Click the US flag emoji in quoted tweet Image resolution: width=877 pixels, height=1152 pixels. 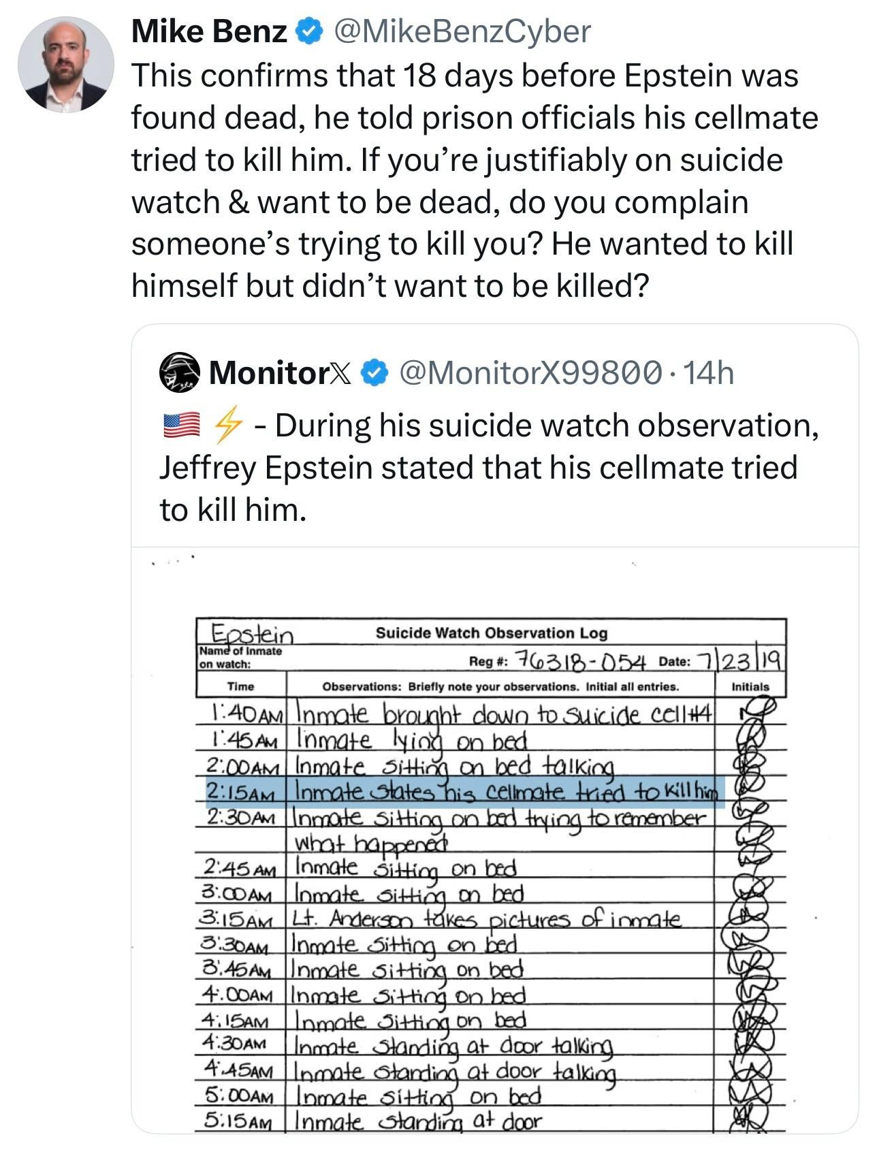[181, 426]
